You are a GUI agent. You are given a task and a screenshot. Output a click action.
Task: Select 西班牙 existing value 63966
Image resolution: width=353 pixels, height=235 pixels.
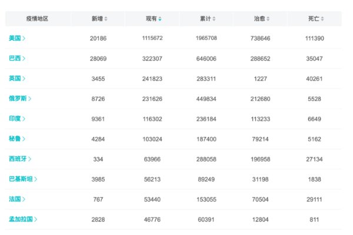pyautogui.click(x=152, y=159)
